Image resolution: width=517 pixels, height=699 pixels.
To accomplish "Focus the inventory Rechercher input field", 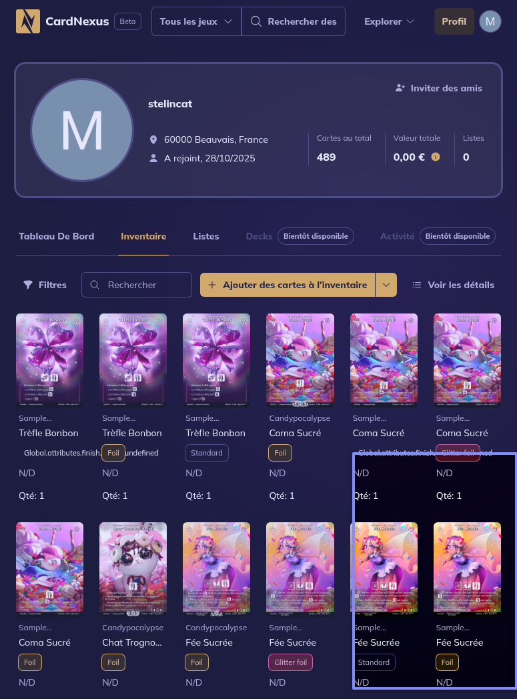I will (136, 285).
